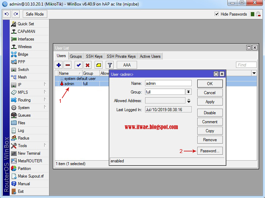This screenshot has width=265, height=198.
Task: Toggle Safe Mode
Action: [35, 14]
